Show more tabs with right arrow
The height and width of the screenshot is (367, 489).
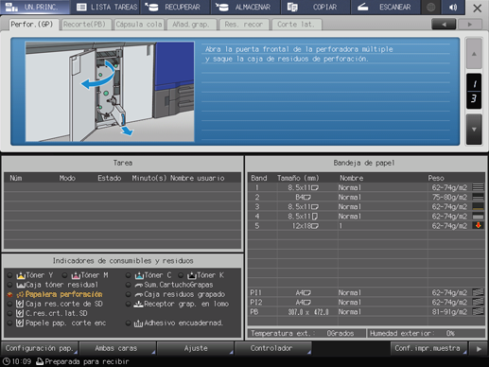coord(470,25)
